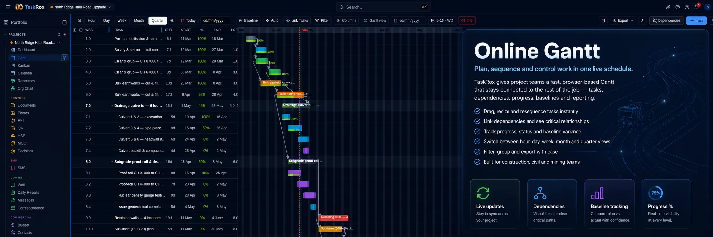Open the Columns chooser
713x237 pixels.
pos(346,21)
